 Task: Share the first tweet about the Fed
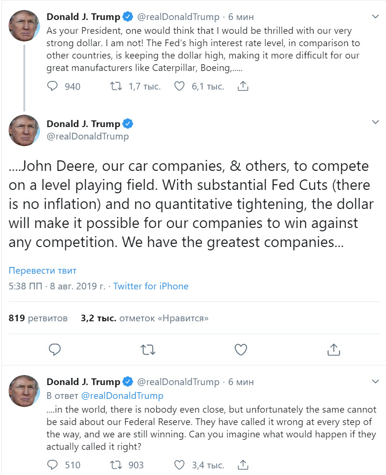[243, 86]
